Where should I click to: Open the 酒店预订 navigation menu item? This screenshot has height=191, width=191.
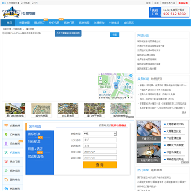(39, 23)
